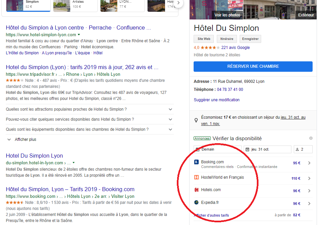Image resolution: width=320 pixels, height=225 pixels.
Task: Click the hotel carousel next arrow
Action: pos(178,3)
